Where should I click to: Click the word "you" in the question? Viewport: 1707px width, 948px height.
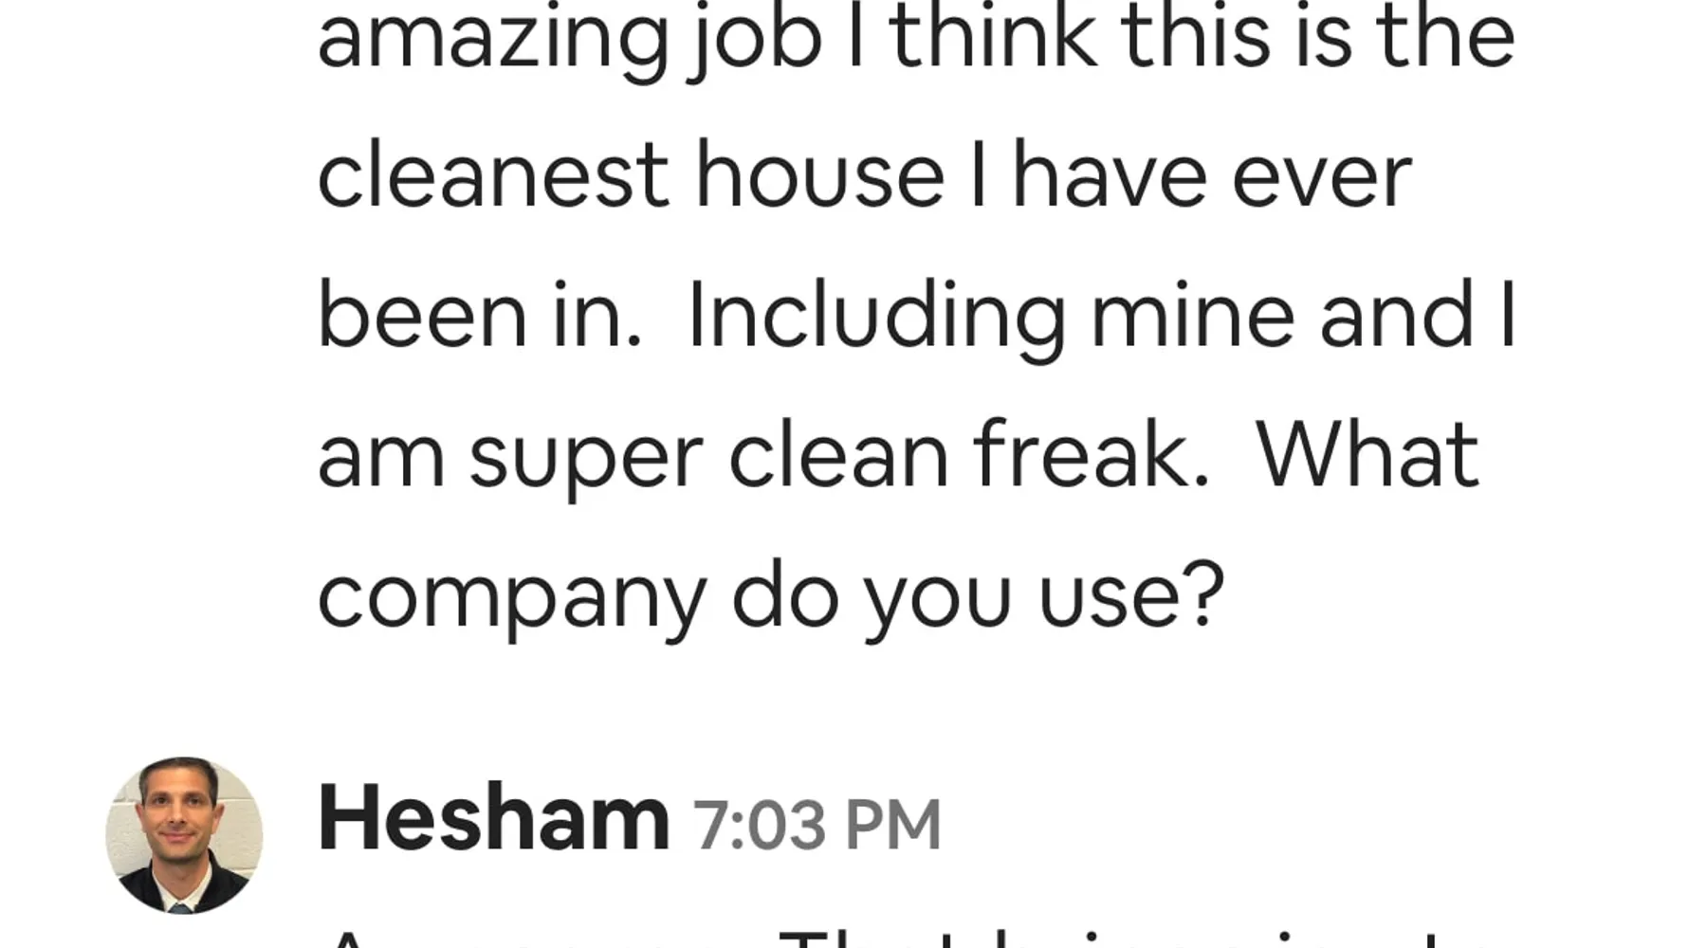(938, 599)
